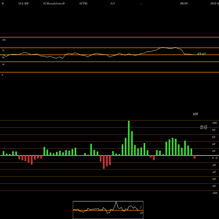Click the tallest green MR bar reaching 100
This screenshot has height=219, width=219.
click(x=129, y=138)
